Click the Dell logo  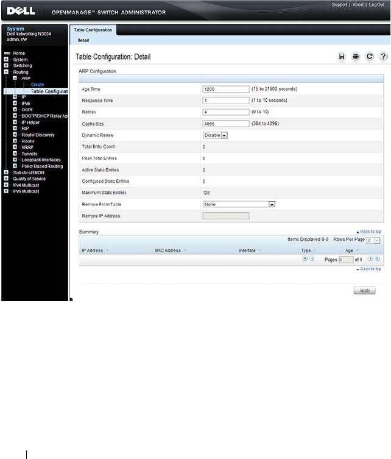[21, 11]
